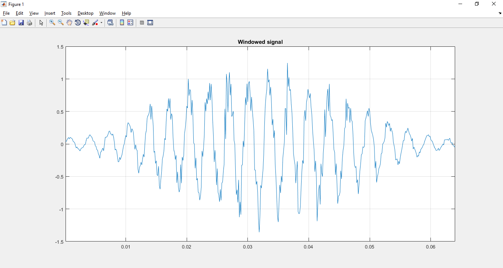Restore down the Figure 1 window

[x=477, y=4]
